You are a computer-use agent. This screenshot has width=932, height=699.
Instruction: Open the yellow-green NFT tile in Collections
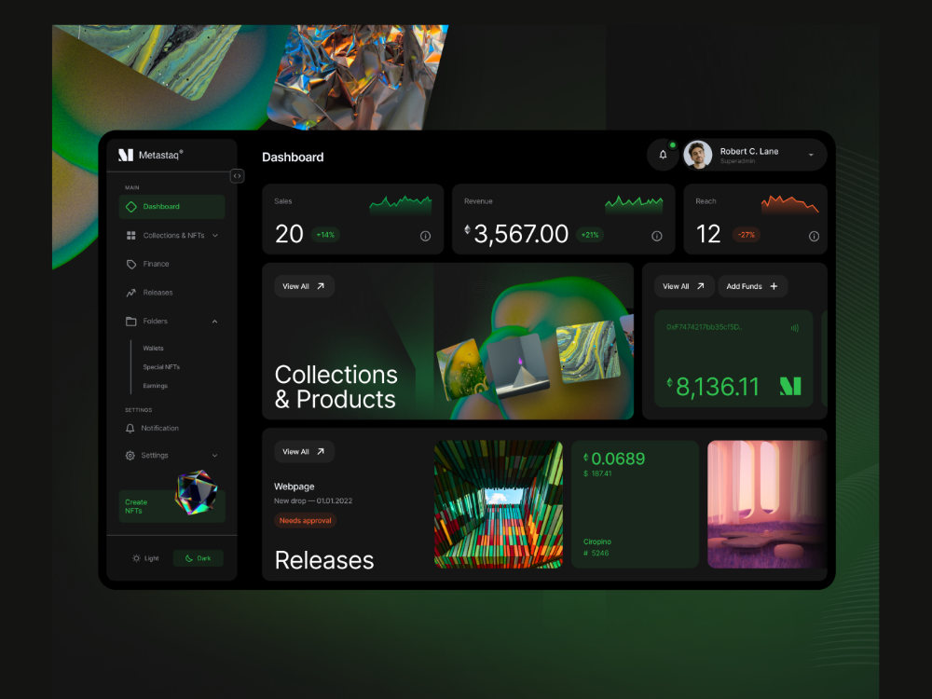pyautogui.click(x=462, y=370)
